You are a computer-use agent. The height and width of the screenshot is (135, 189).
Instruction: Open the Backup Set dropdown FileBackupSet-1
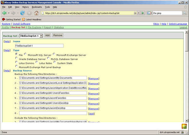pos(31,36)
